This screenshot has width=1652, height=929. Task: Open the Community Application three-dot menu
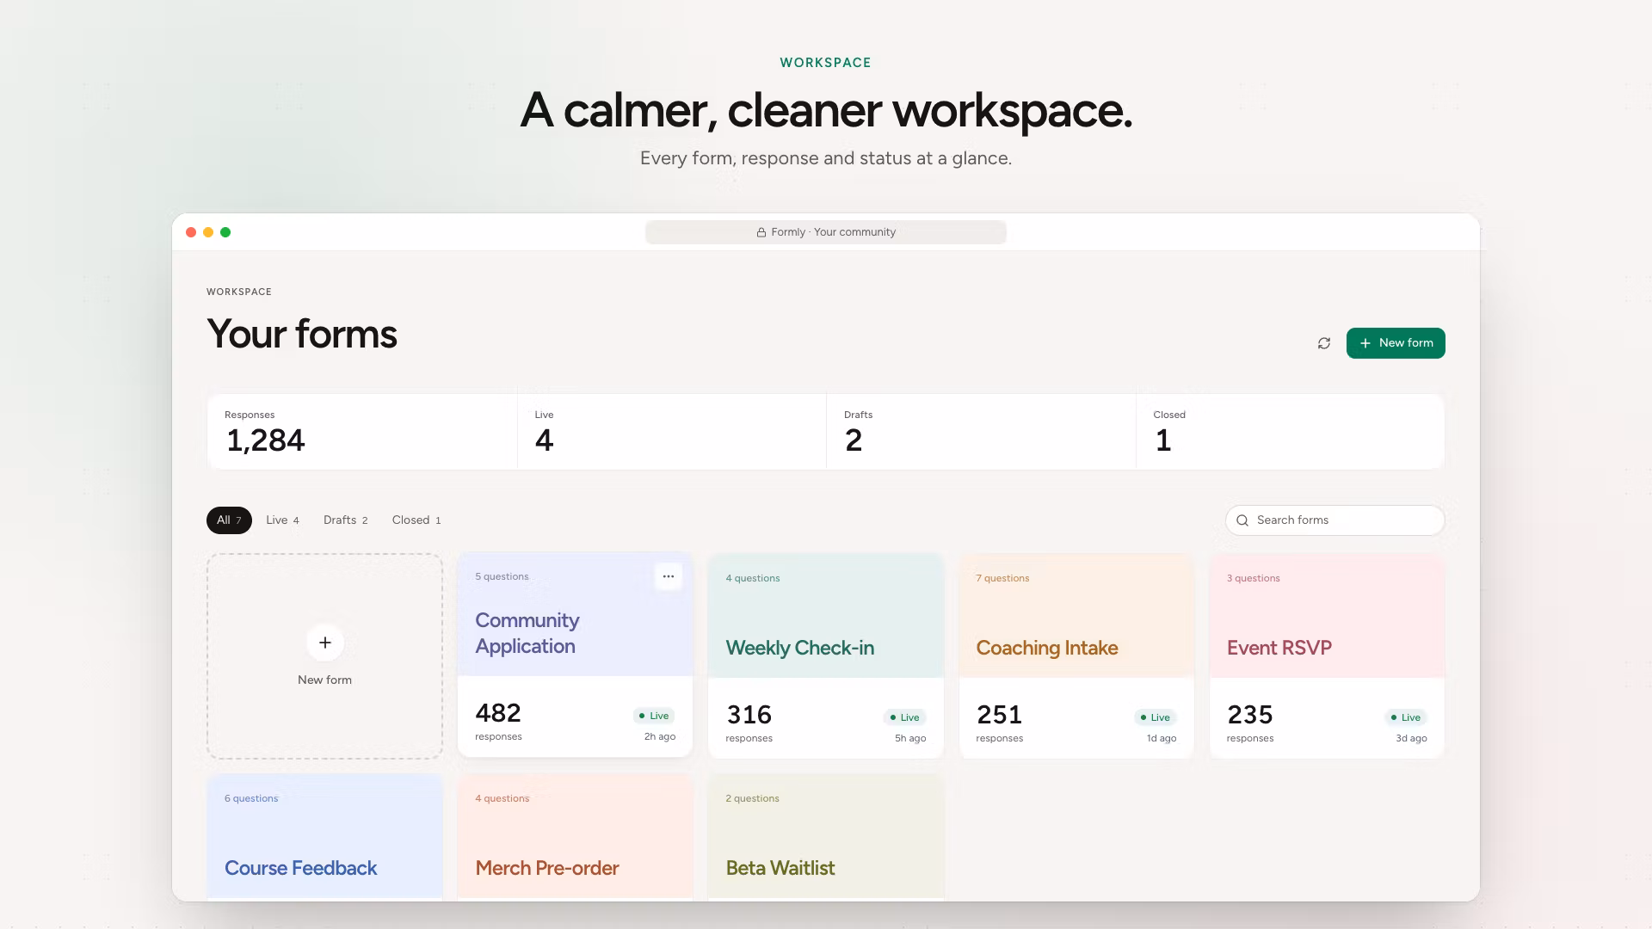pyautogui.click(x=669, y=576)
